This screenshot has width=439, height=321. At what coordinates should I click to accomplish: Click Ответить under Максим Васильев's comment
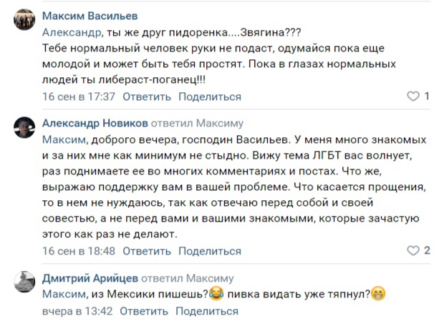click(x=146, y=97)
